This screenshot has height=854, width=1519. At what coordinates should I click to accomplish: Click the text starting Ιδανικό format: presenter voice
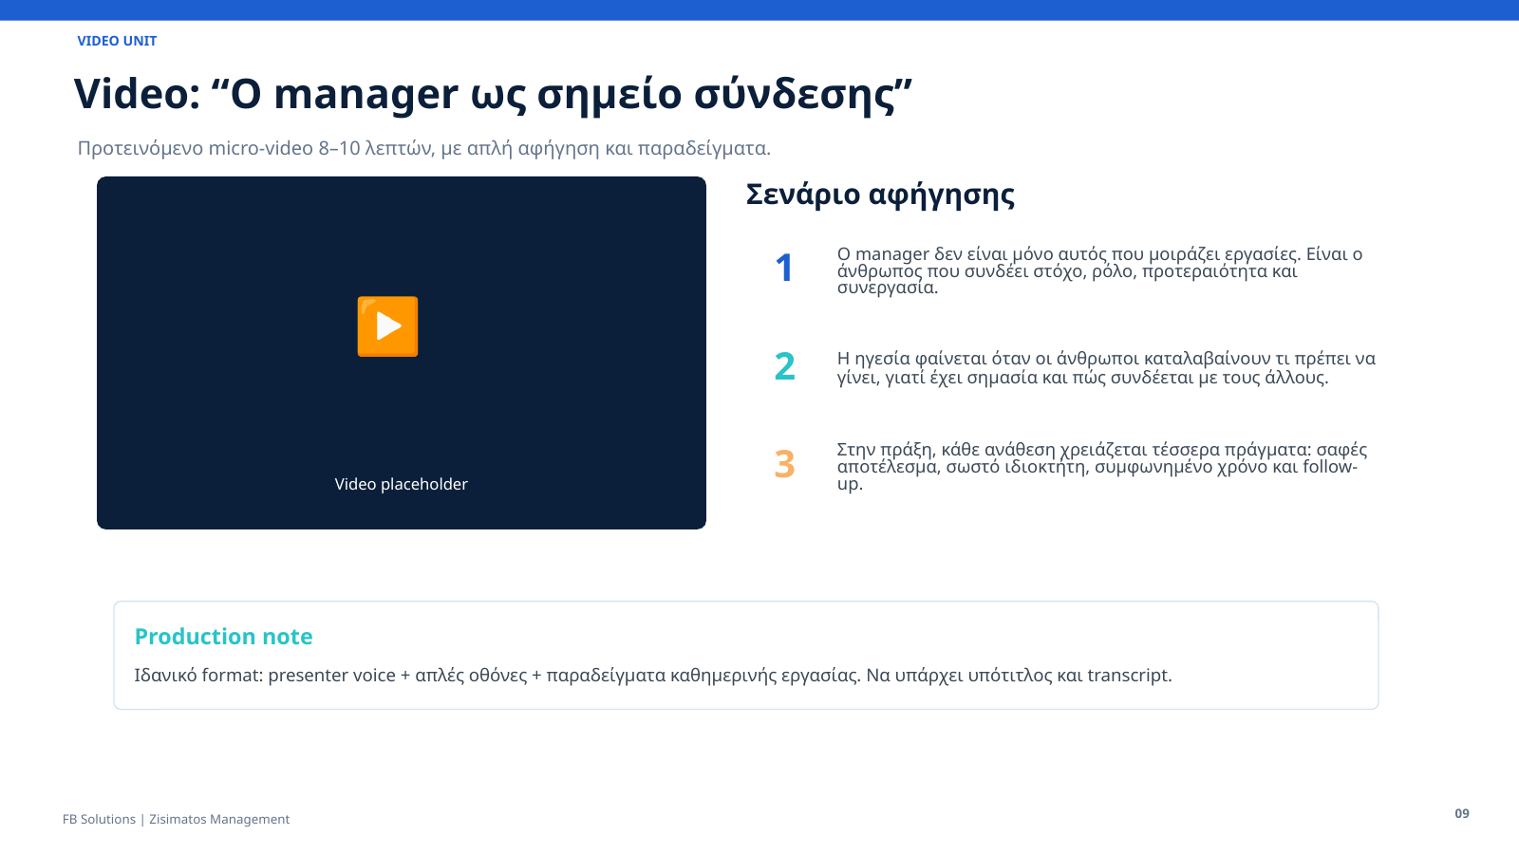pyautogui.click(x=653, y=676)
